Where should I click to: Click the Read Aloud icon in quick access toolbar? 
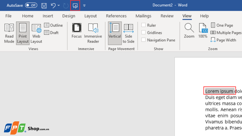point(75,6)
